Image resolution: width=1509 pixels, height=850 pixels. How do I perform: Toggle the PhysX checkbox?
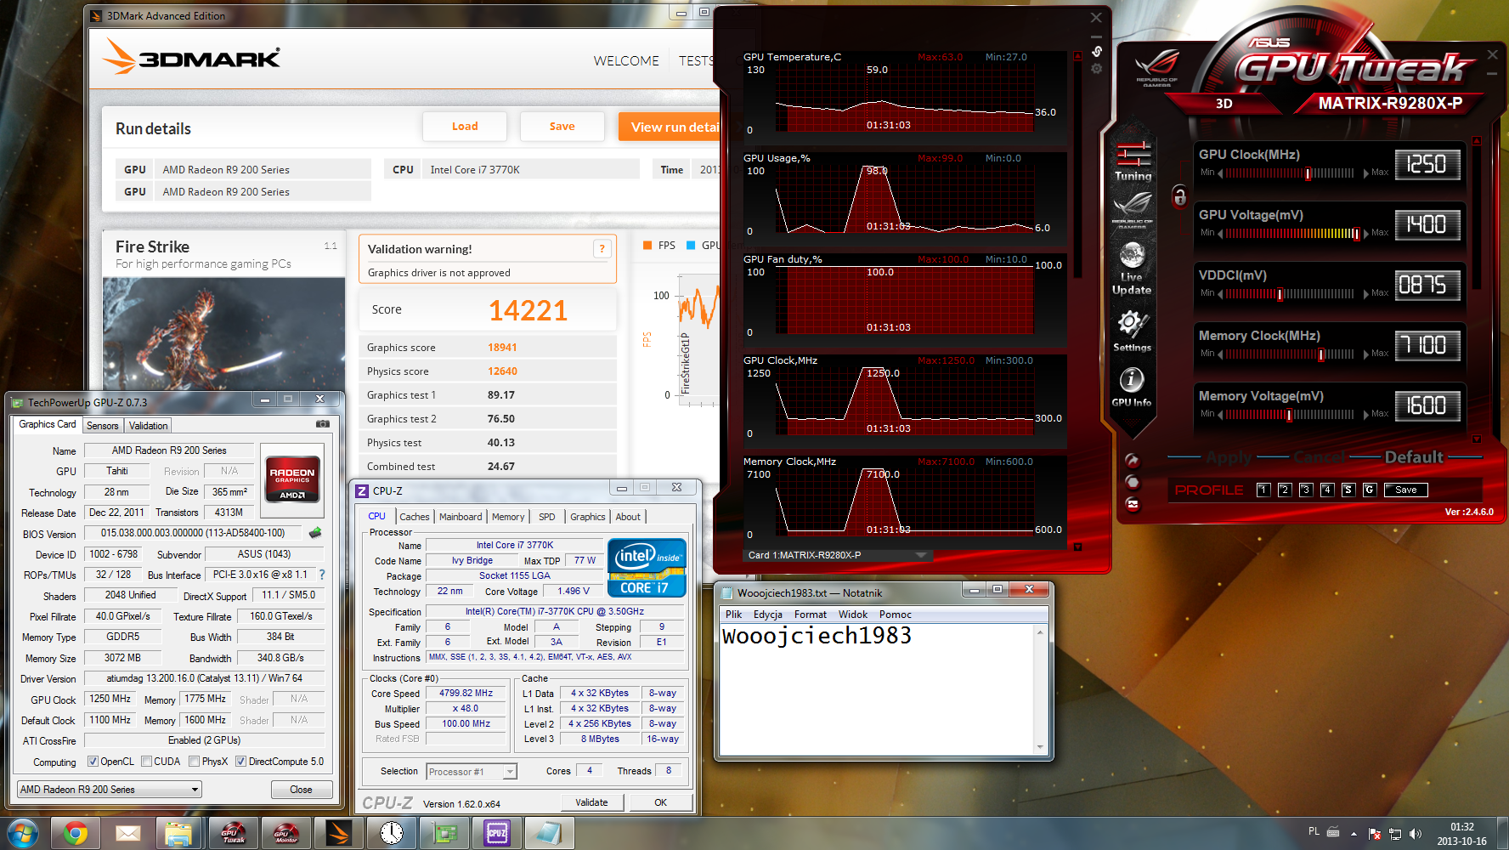[195, 762]
